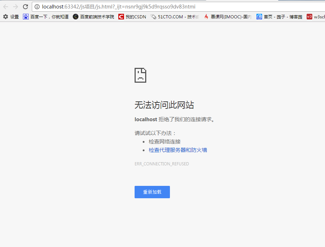Viewport: 325px width, 247px height.
Task: Click the 博客园 bookmark favicon
Action: (259, 17)
